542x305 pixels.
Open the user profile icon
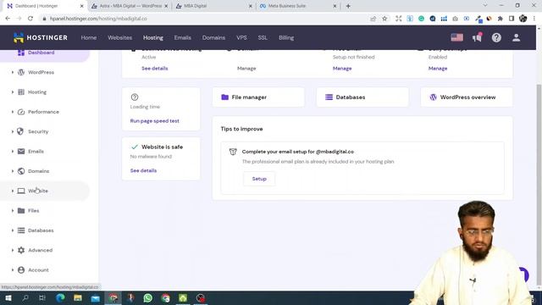516,37
